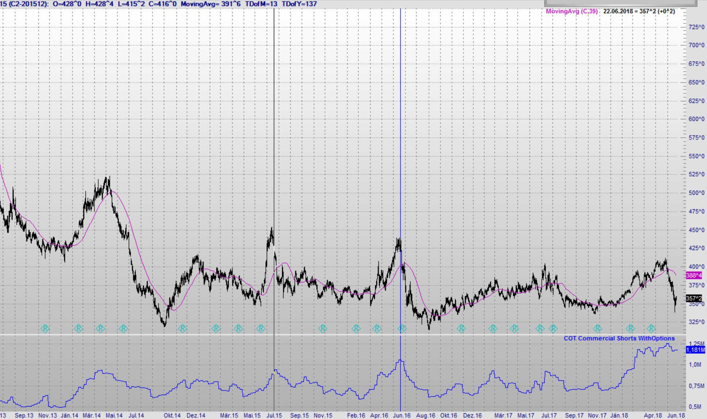Screen dimensions: 707x419
Task: Click the lone rollover marker near Dez.16
Action: click(x=461, y=329)
